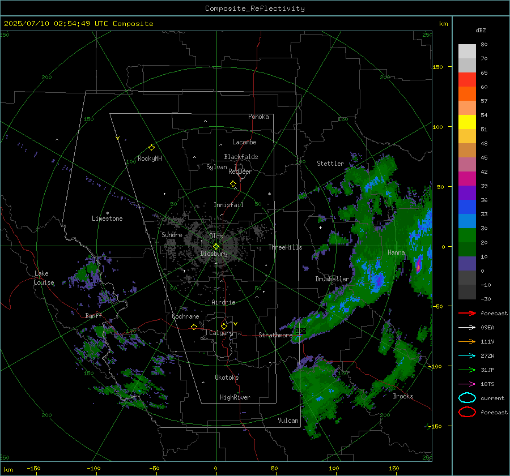510x476 pixels.
Task: Click the dBZ legend heading
Action: coord(481,30)
